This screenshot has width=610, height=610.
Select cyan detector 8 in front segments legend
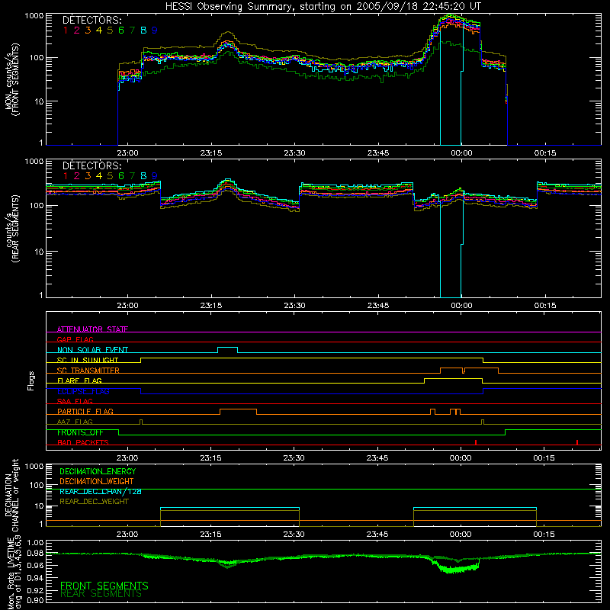point(143,30)
